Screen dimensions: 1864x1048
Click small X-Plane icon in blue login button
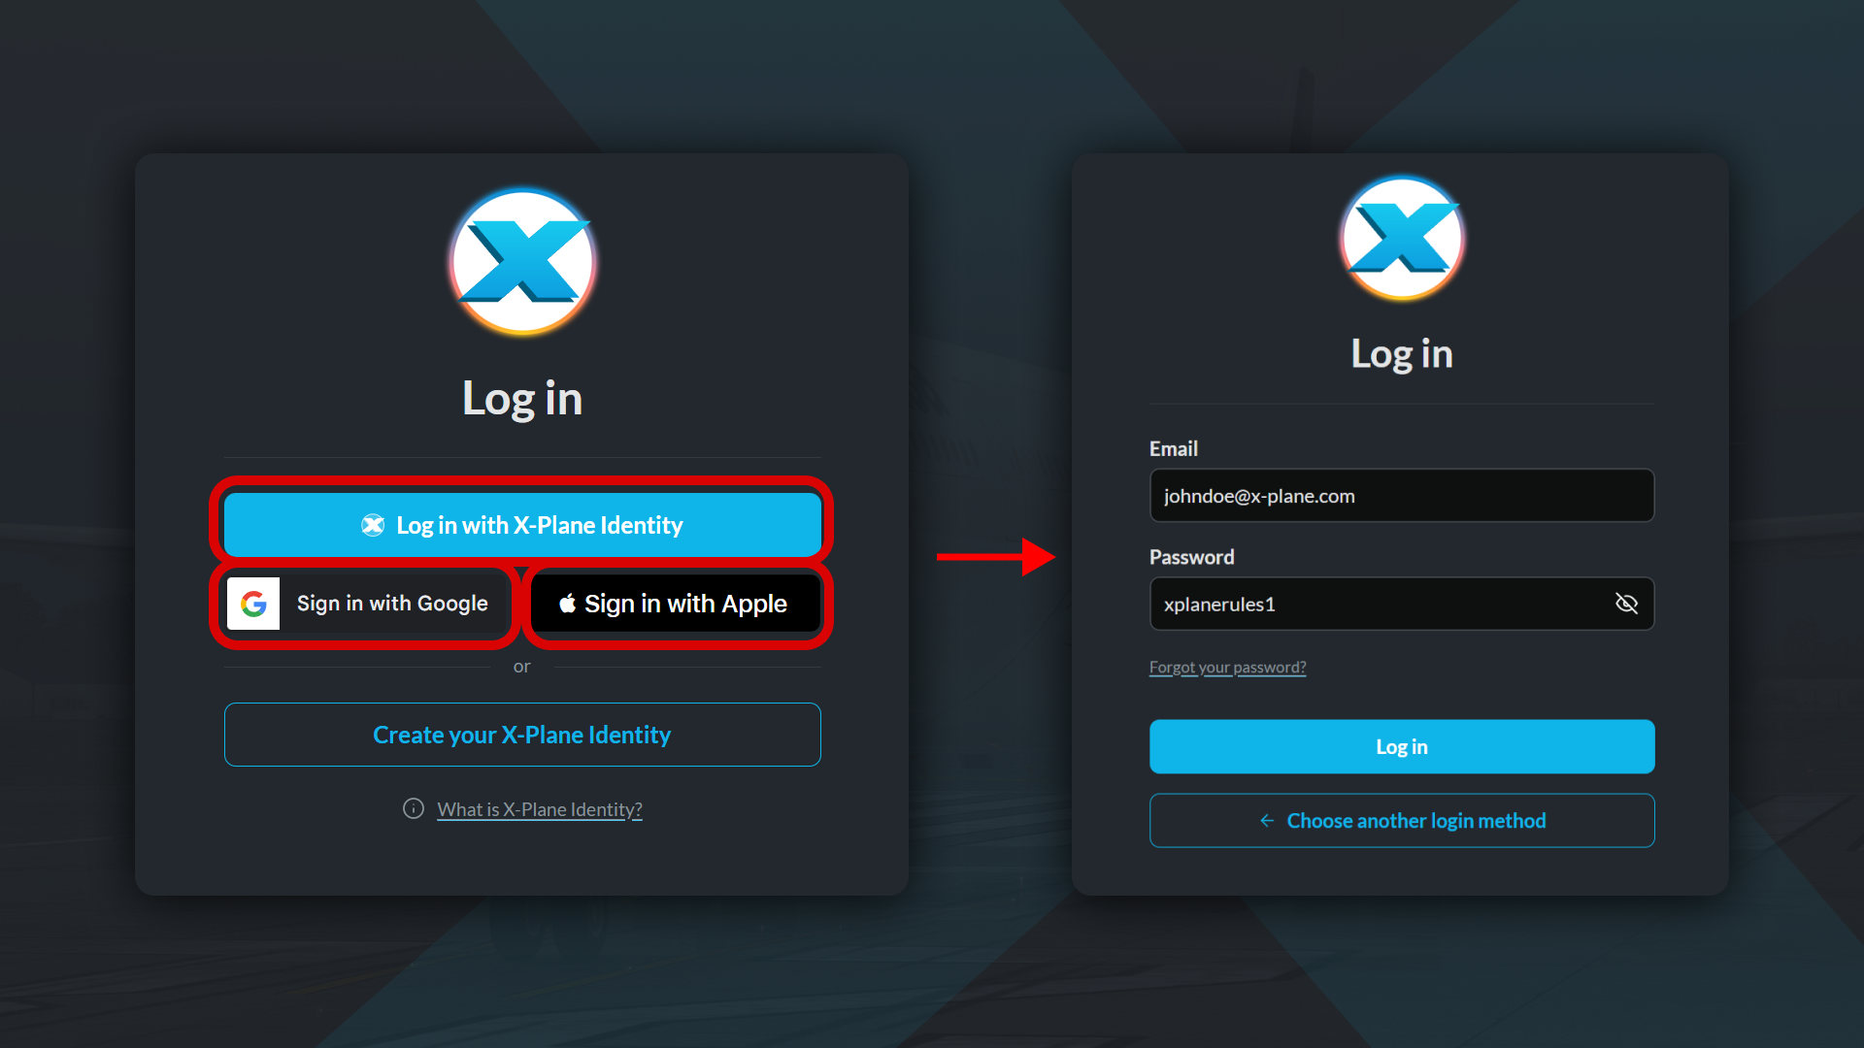click(373, 525)
